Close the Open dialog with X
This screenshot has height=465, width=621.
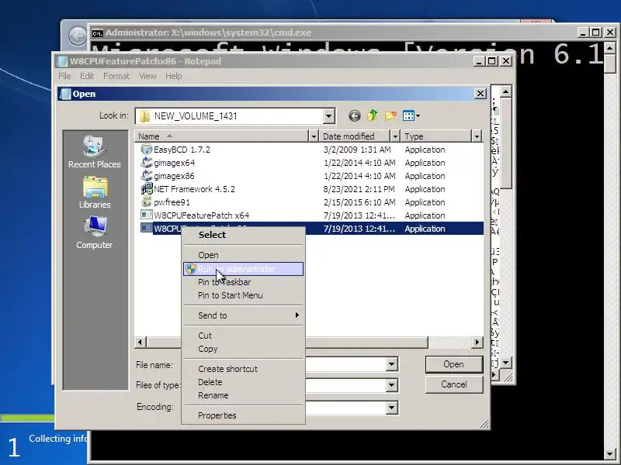tap(480, 94)
